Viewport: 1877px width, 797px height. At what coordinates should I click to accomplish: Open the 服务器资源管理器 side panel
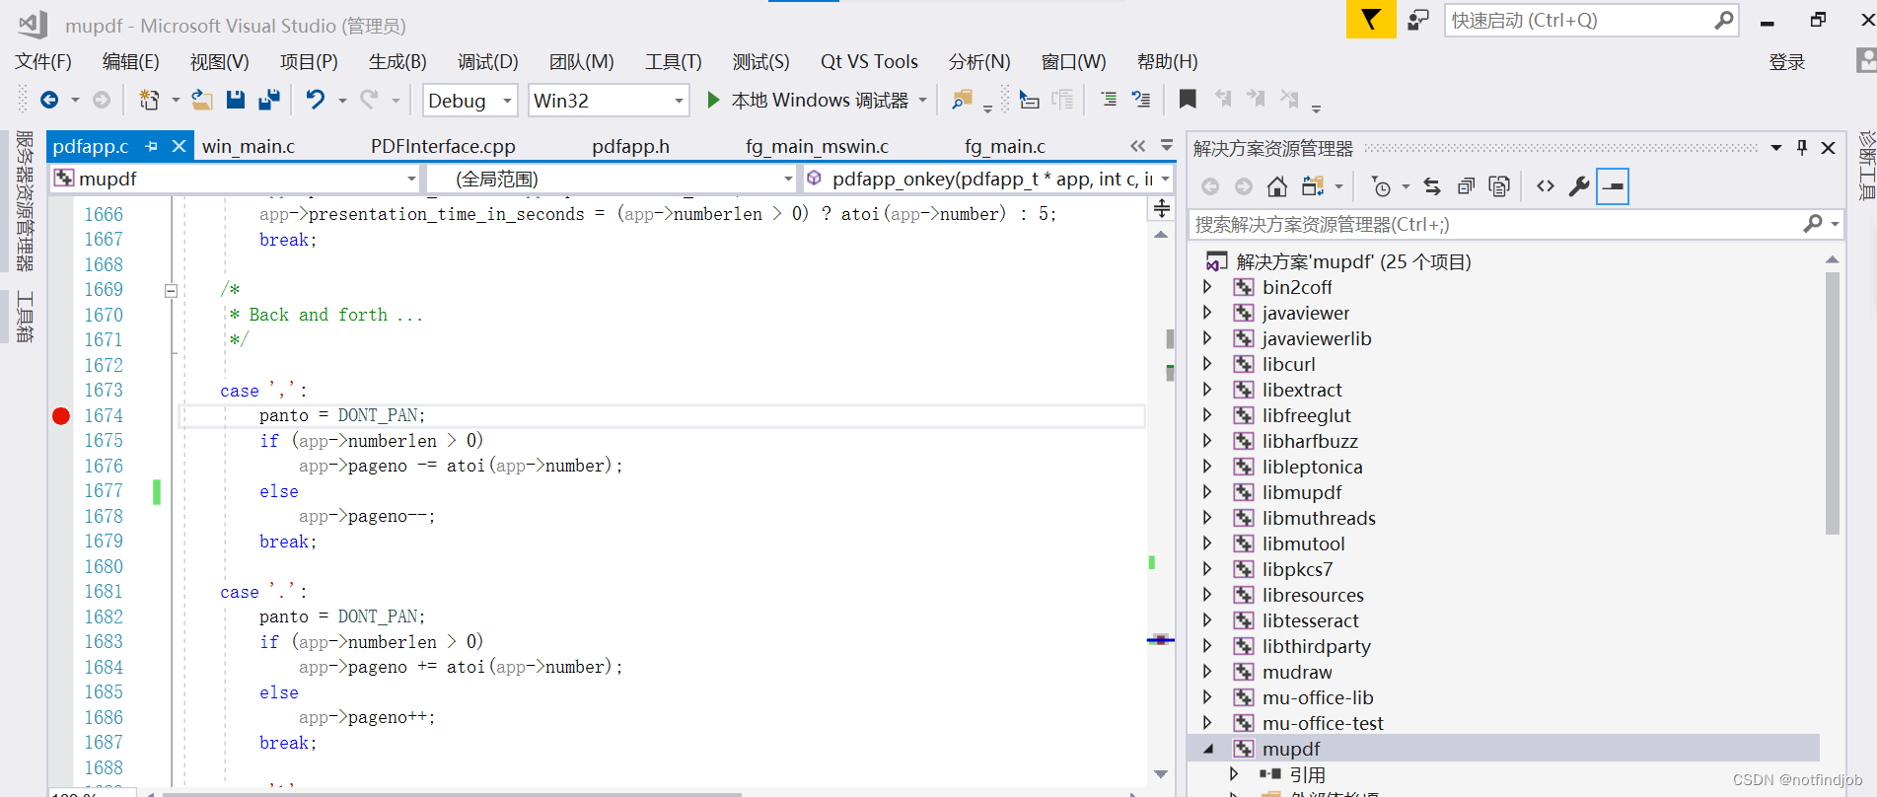(x=25, y=200)
